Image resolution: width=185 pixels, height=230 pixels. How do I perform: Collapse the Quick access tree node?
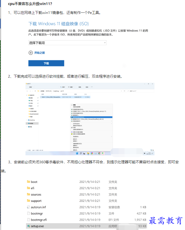27,95
